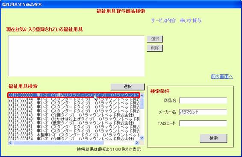
Task: Select result 00170-000148 車いす 介護タイプ
Action: (74, 115)
